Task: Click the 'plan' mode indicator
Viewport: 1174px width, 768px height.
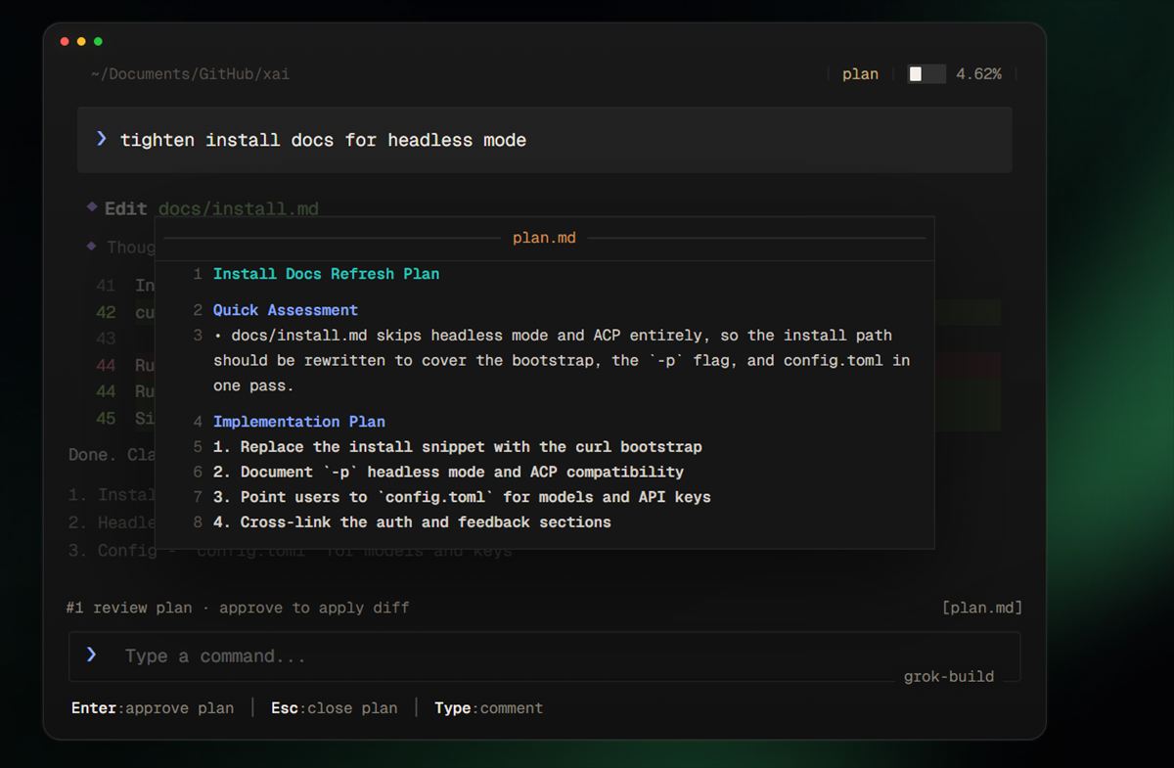Action: pos(860,74)
